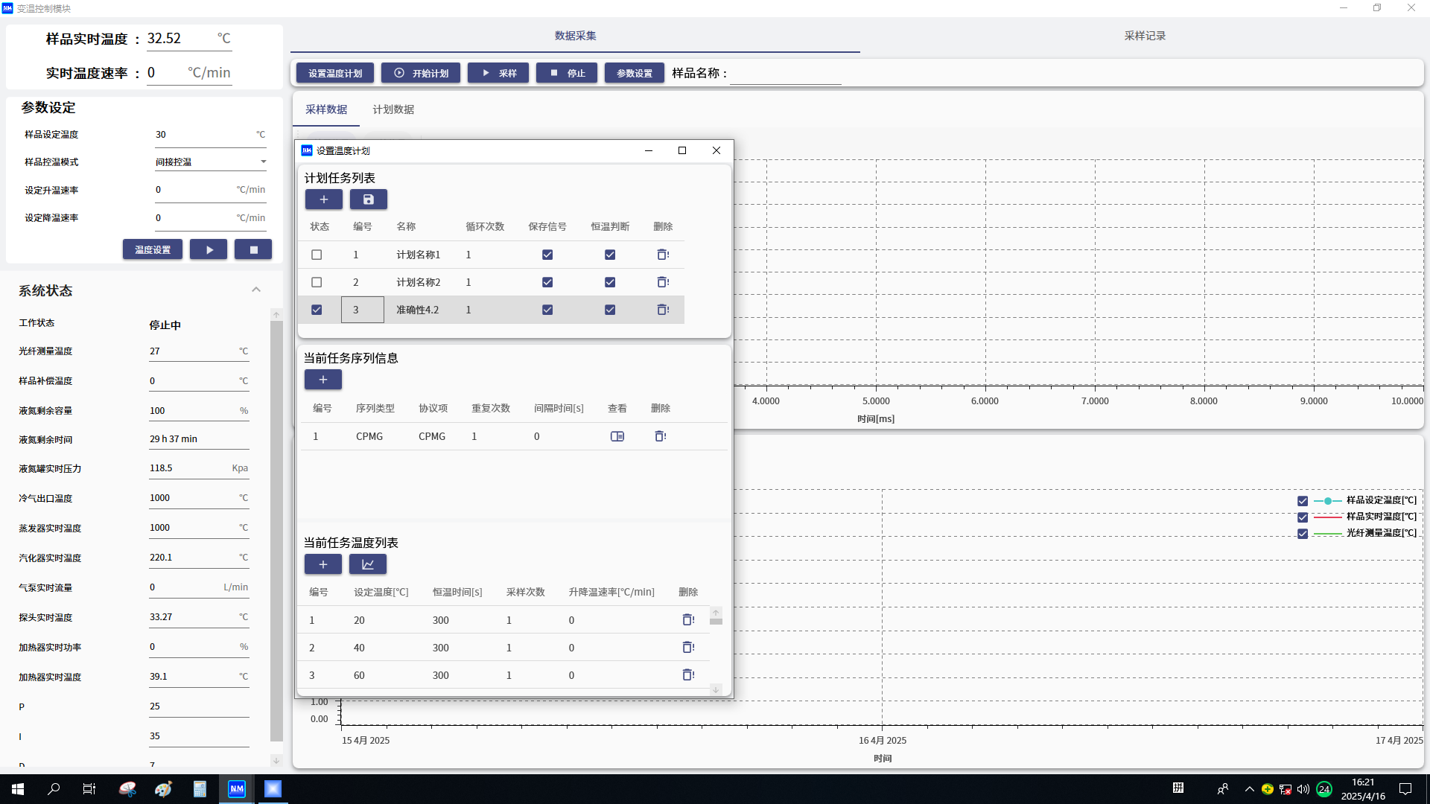The image size is (1430, 804).
Task: Check the status box for 计划名称1
Action: pyautogui.click(x=317, y=255)
